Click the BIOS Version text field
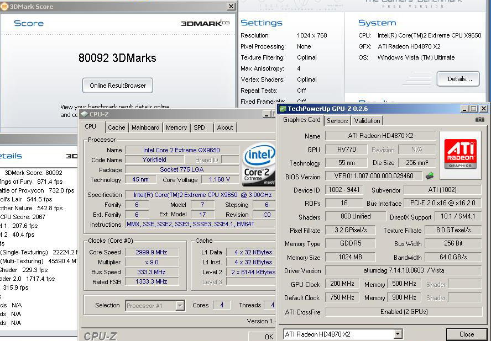This screenshot has width=491, height=341. point(373,177)
